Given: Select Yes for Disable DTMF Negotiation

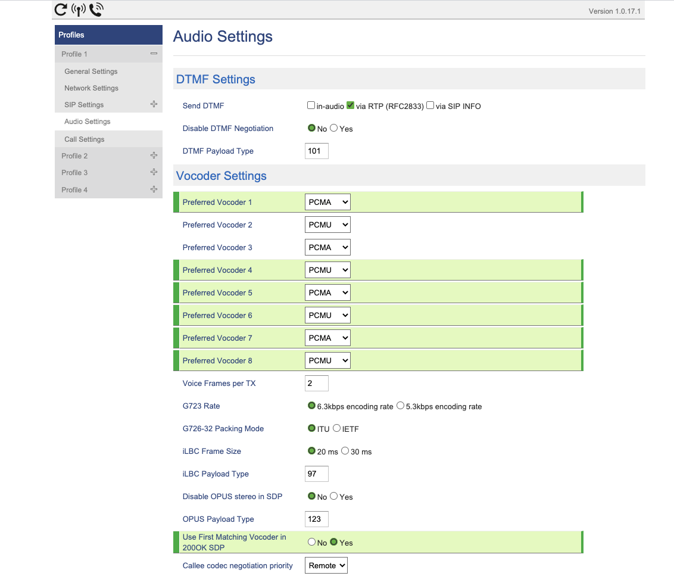Looking at the screenshot, I should click(333, 127).
